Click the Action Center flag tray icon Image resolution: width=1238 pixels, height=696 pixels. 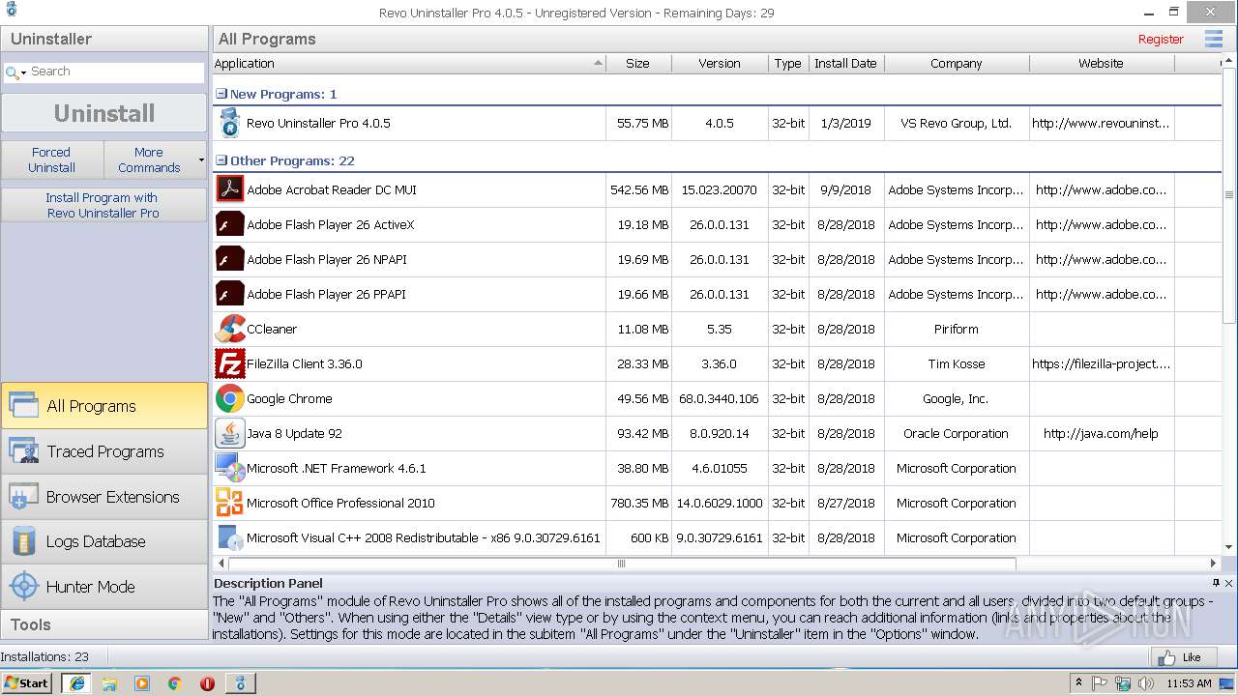pos(1101,683)
